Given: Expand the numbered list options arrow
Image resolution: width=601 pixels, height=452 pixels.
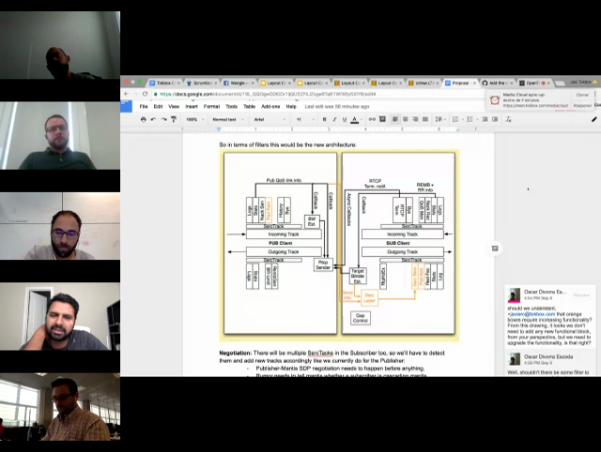Looking at the screenshot, I should 462,119.
